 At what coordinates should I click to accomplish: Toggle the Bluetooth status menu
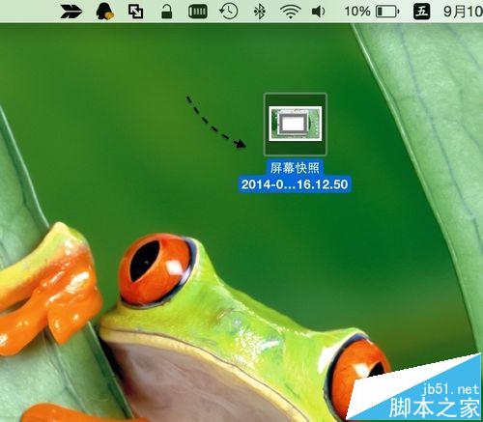pos(259,12)
